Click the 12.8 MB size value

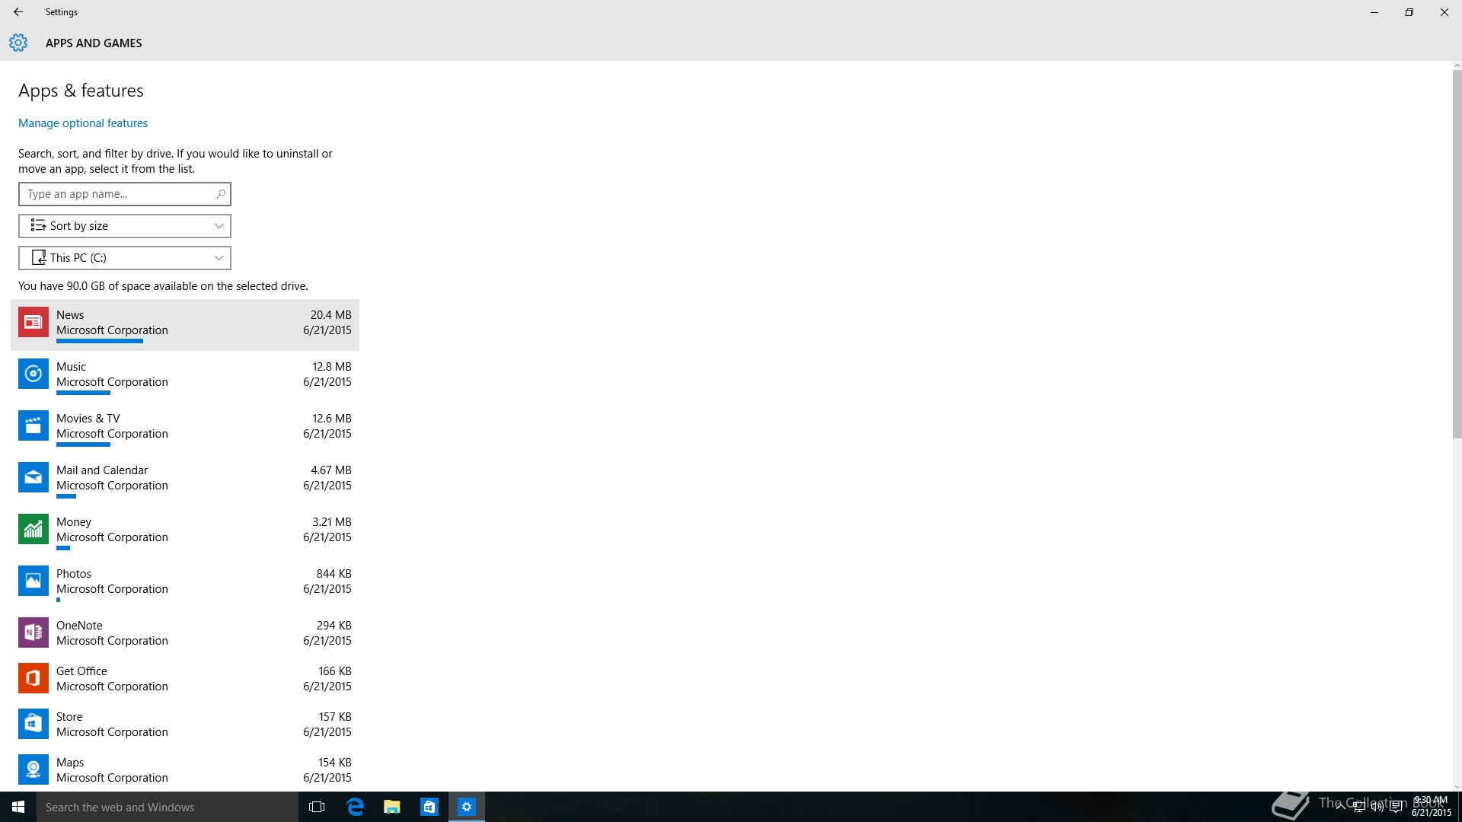pyautogui.click(x=332, y=367)
